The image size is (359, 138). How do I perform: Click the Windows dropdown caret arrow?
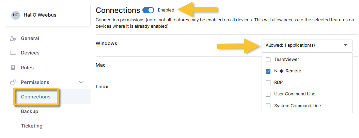(346, 45)
